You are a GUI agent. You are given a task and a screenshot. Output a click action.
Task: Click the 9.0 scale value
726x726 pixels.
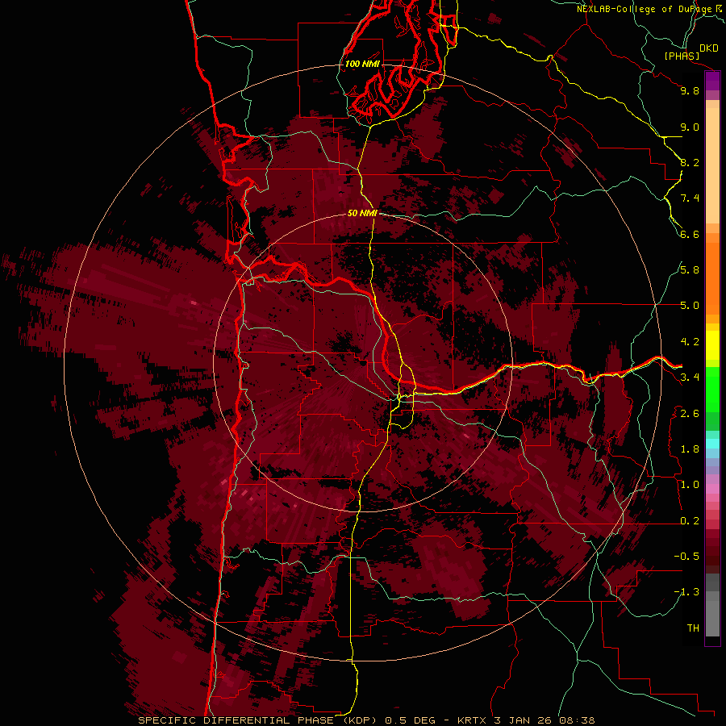tap(690, 127)
